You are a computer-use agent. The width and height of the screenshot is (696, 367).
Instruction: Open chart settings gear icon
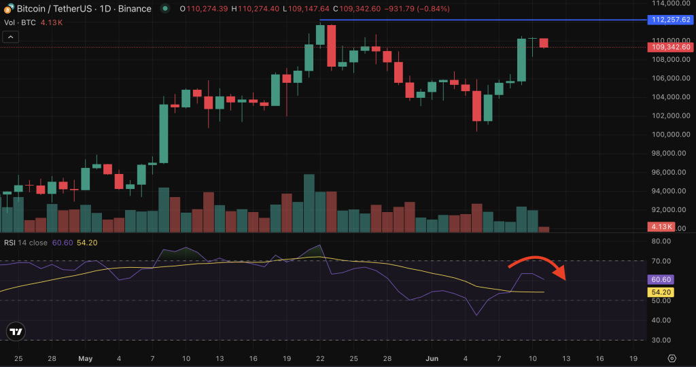[x=672, y=358]
